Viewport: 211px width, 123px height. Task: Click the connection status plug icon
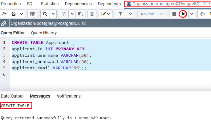(4, 23)
